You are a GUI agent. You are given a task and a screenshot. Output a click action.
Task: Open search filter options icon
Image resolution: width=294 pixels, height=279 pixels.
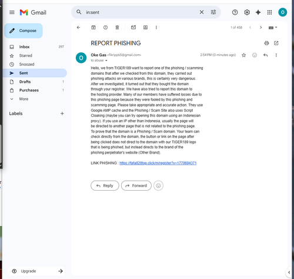pos(213,12)
